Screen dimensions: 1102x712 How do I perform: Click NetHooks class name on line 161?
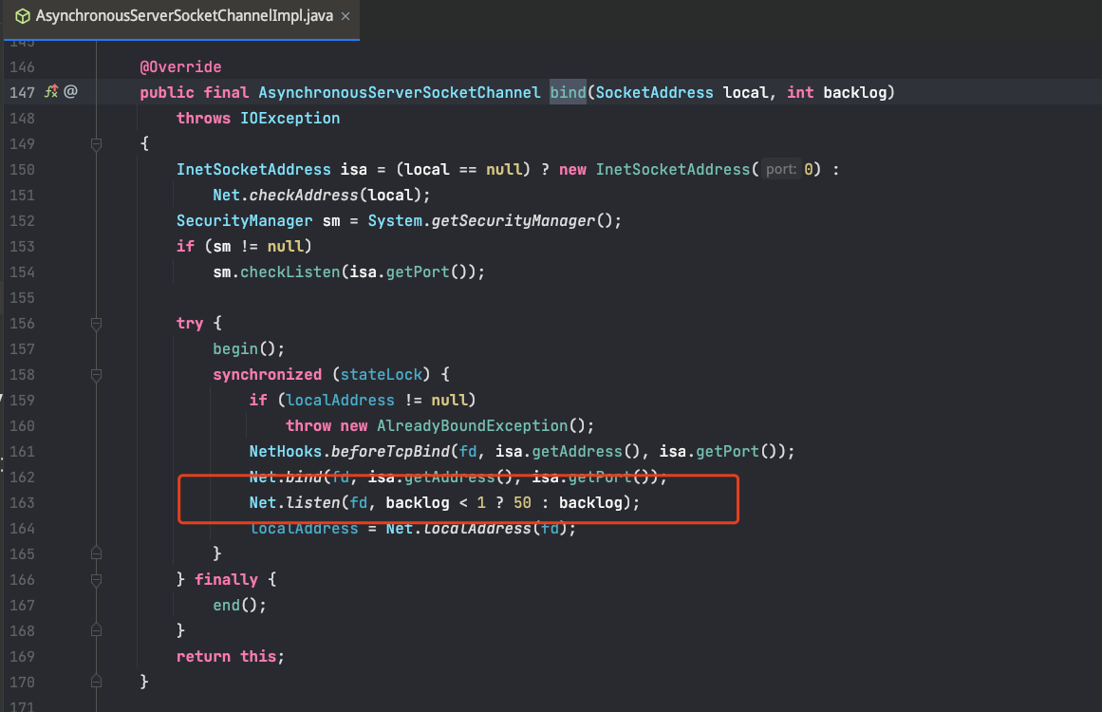286,451
